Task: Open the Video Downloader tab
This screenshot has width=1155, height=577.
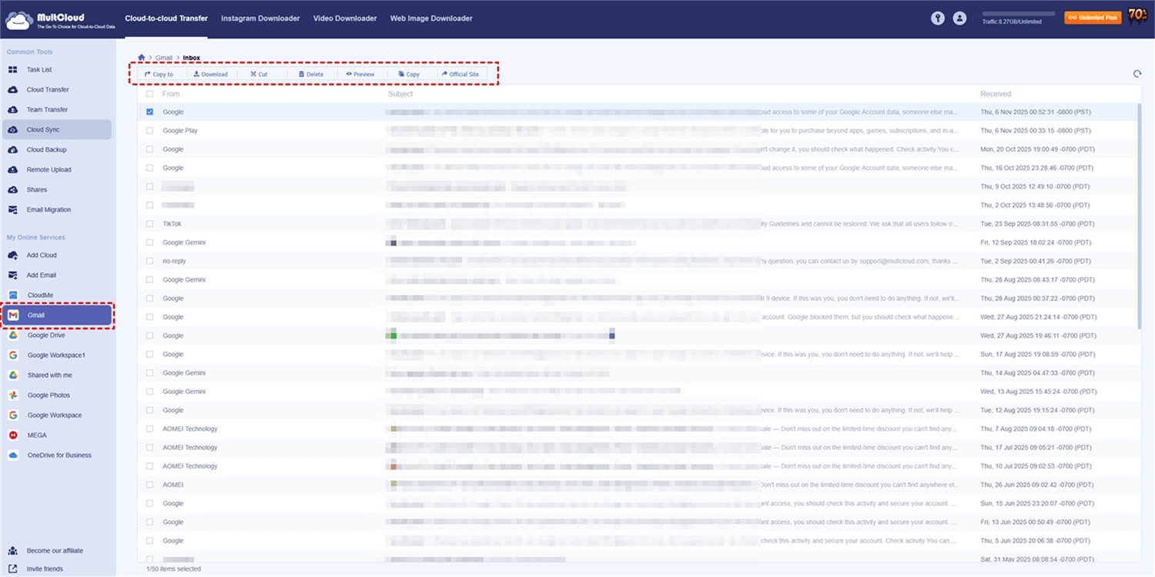Action: click(345, 18)
